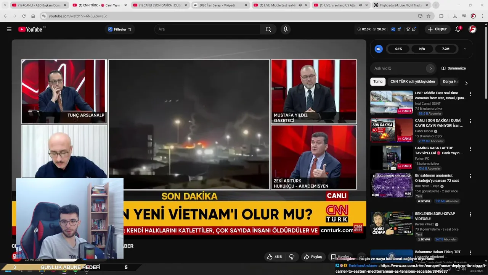Click the vidIQ logo badge in header stats
Viewport: 488px width, 275px height.
coord(393,29)
